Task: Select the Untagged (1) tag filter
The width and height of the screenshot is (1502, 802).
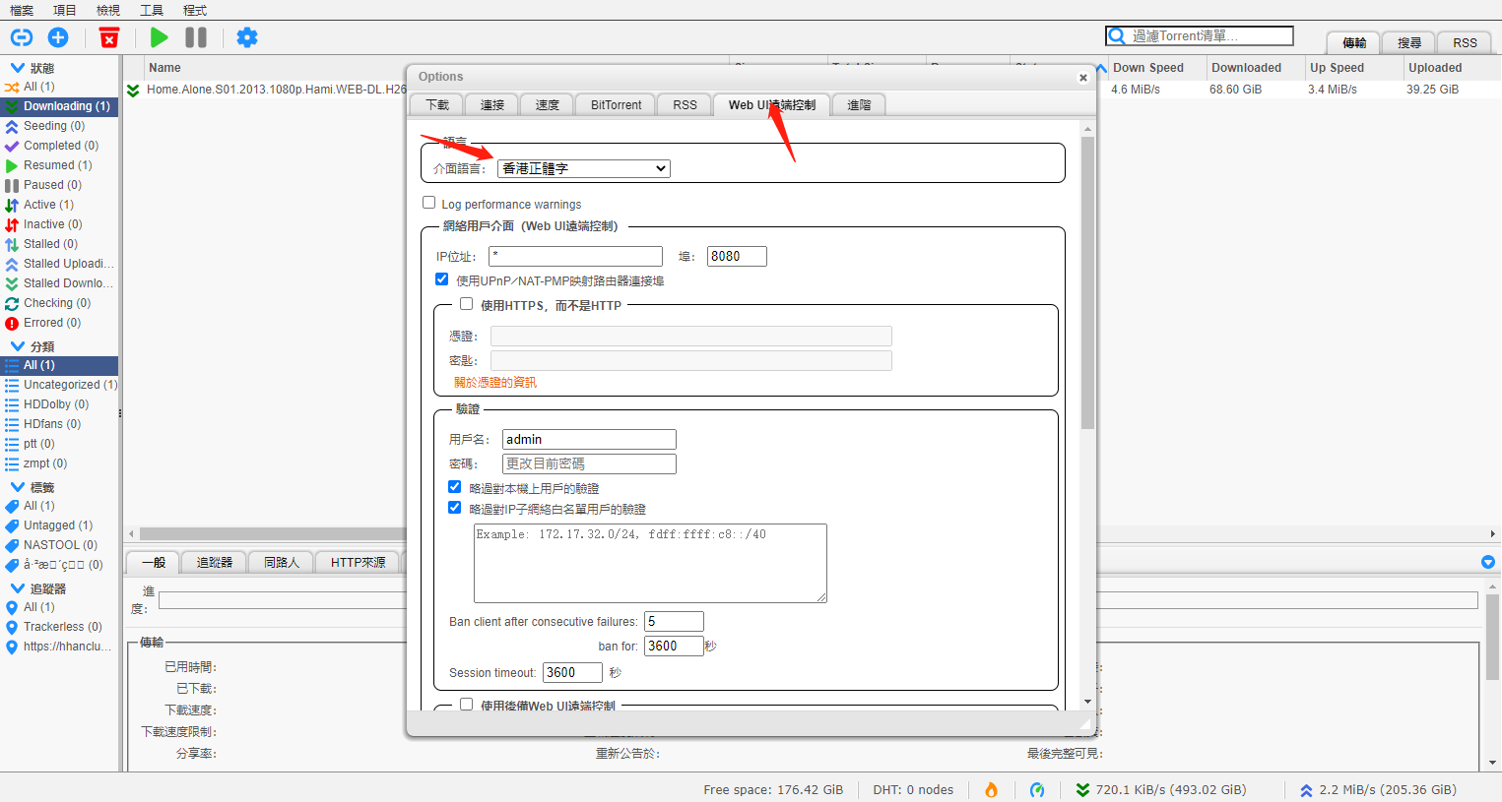Action: [x=59, y=525]
